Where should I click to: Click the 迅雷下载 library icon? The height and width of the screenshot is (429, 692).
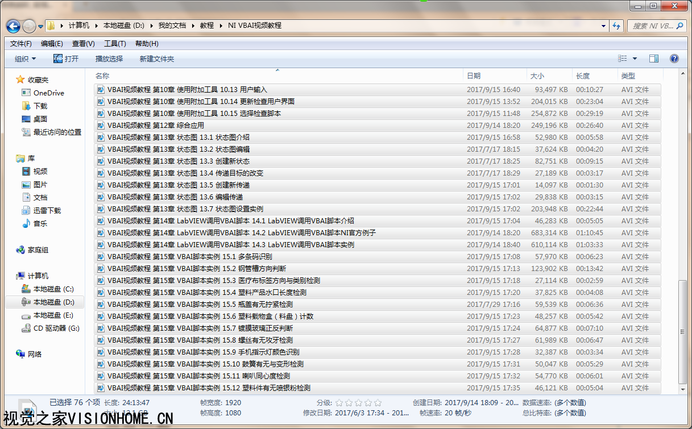point(26,210)
